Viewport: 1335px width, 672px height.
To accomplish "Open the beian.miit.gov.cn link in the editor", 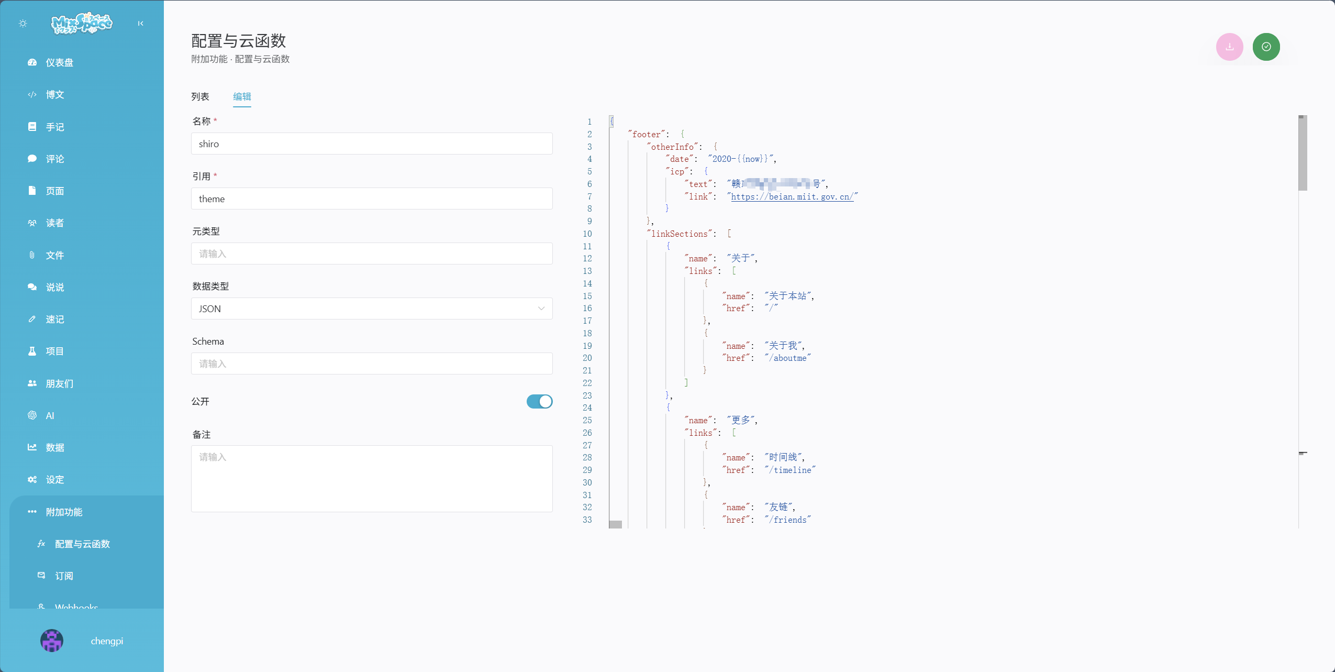I will click(x=792, y=196).
